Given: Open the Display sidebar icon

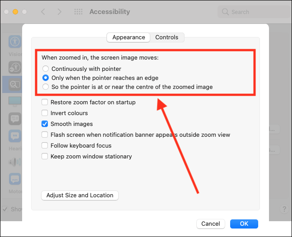Looking at the screenshot, I should pyautogui.click(x=15, y=100).
